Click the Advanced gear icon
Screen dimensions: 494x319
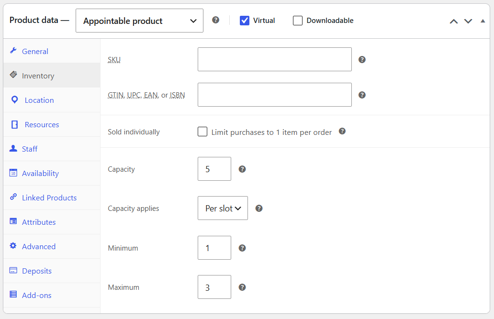[13, 246]
